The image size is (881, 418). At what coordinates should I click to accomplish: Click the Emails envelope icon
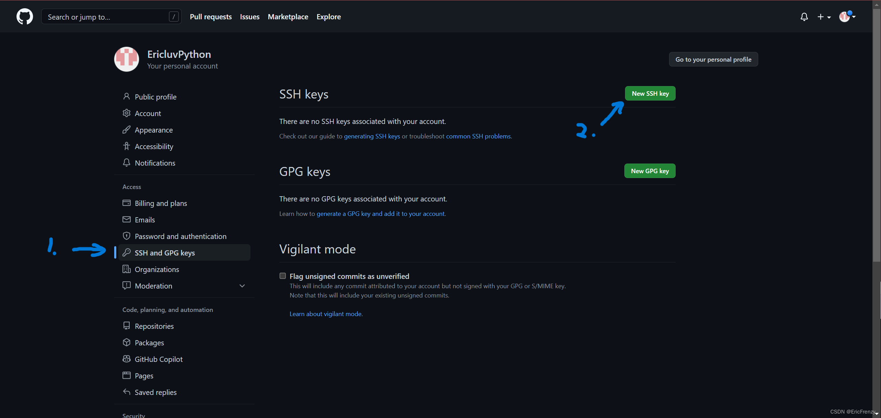pyautogui.click(x=126, y=219)
